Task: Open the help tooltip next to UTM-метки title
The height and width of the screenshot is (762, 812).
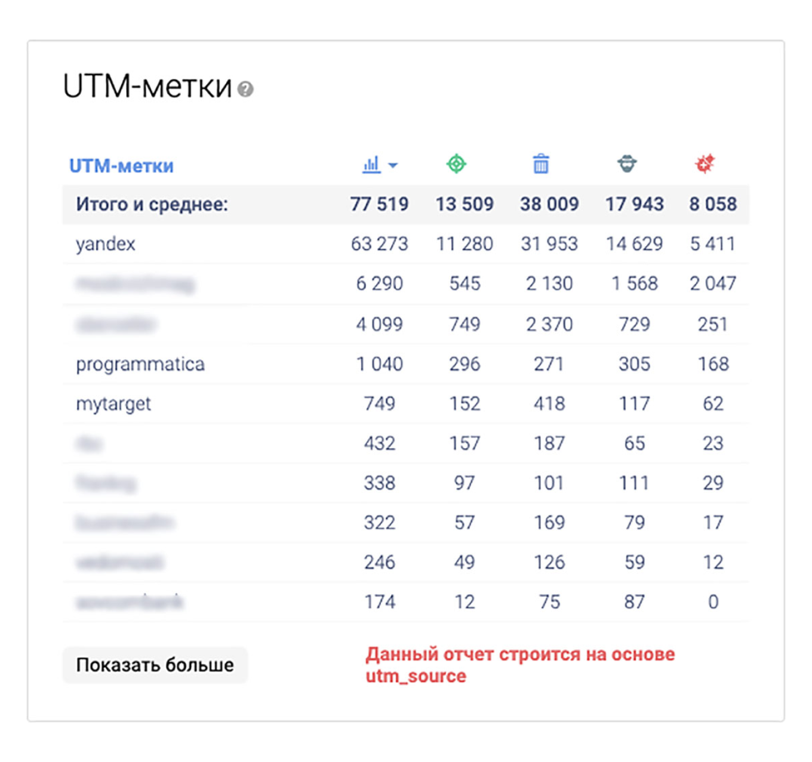Action: [245, 90]
